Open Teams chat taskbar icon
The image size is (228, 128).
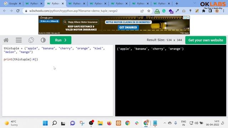click(x=73, y=123)
